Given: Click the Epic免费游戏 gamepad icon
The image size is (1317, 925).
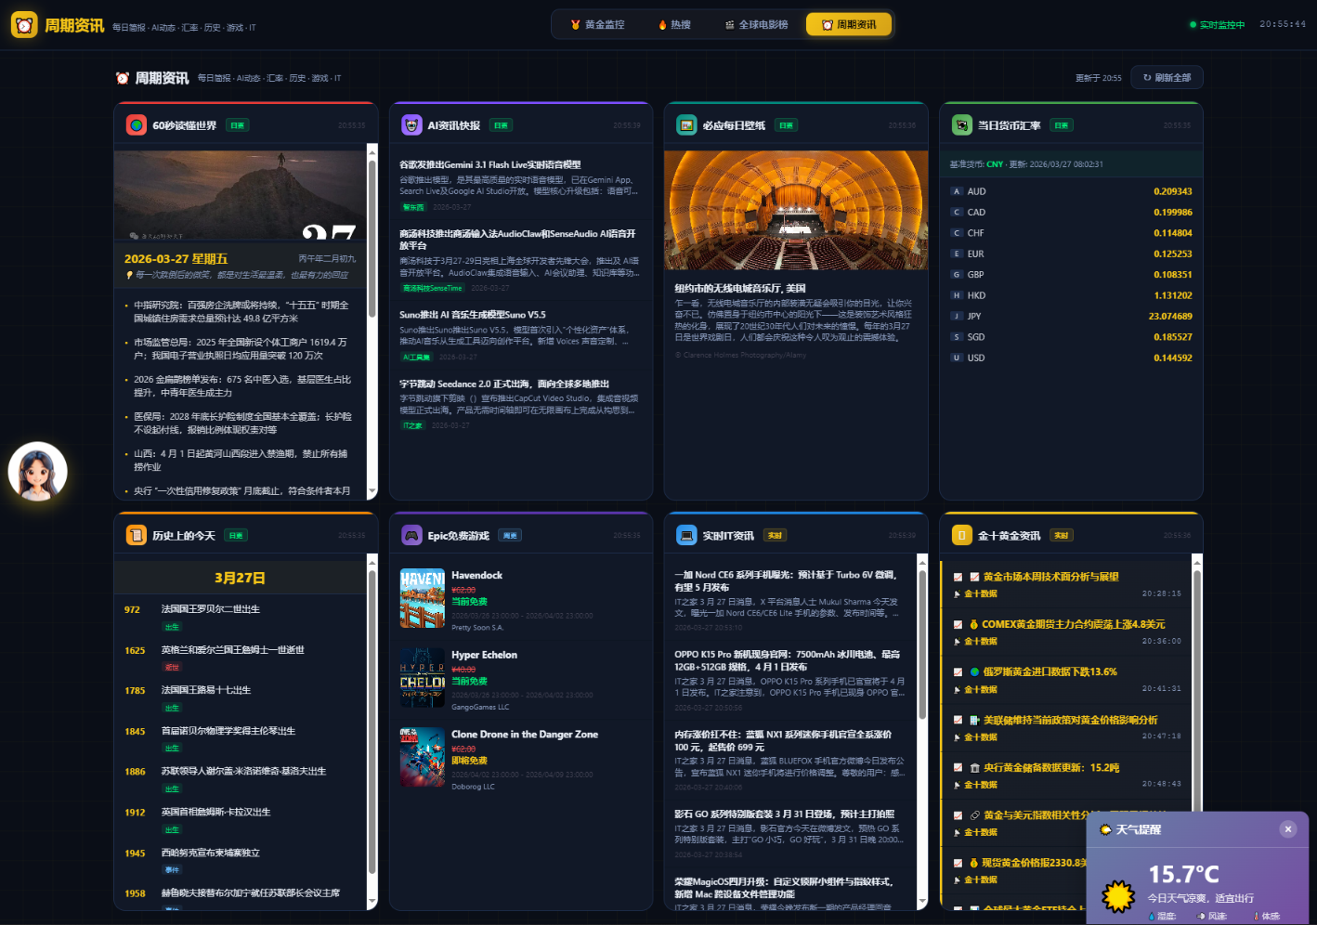Looking at the screenshot, I should (411, 536).
